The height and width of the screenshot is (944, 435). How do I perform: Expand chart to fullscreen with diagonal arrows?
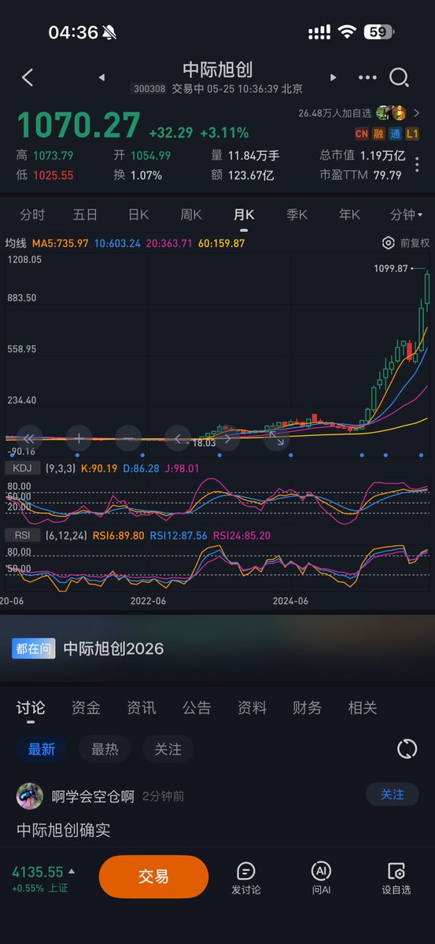pos(277,439)
